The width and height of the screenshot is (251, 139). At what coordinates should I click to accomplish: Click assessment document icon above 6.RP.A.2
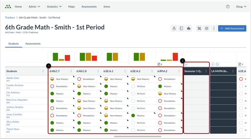click(159, 64)
